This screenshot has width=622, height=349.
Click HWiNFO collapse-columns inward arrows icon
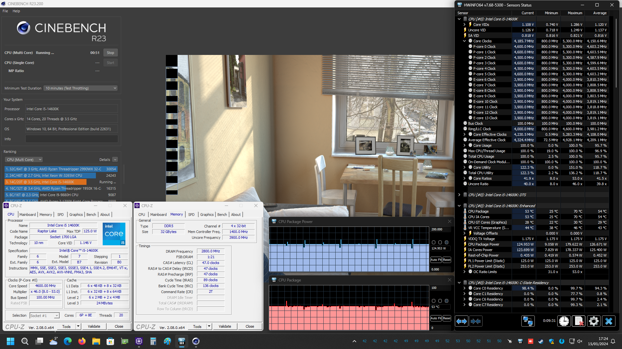pyautogui.click(x=476, y=321)
